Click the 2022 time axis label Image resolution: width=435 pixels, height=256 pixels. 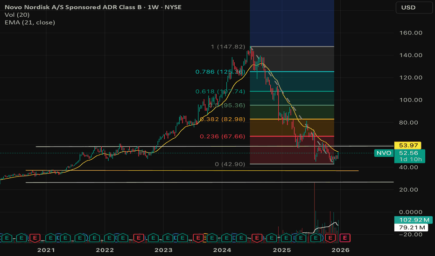[x=105, y=250]
